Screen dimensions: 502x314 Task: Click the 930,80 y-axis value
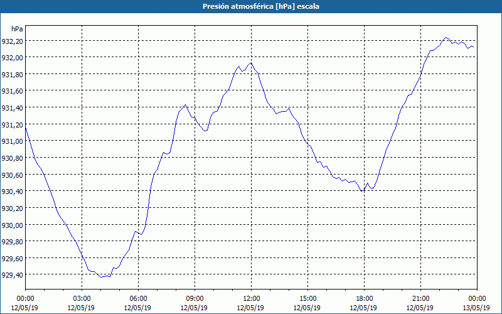tap(12, 158)
